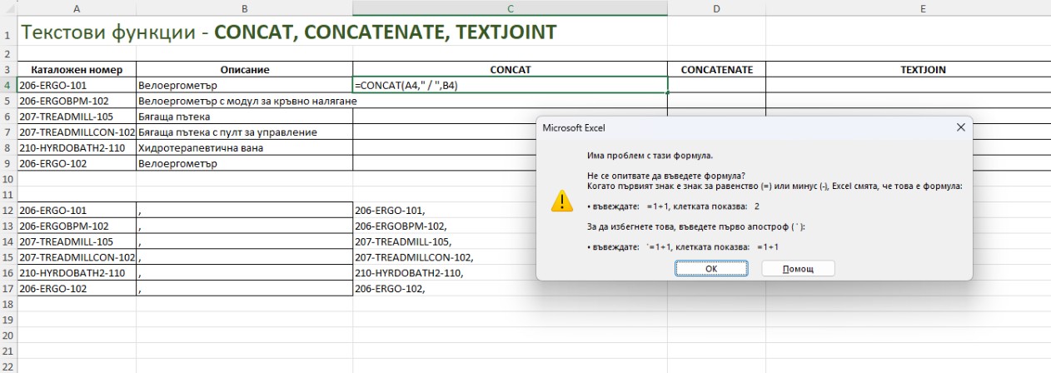Select cell containing 207-TREADMILL-105 in row 6
Screen dimensions: 1051x373
(x=77, y=117)
